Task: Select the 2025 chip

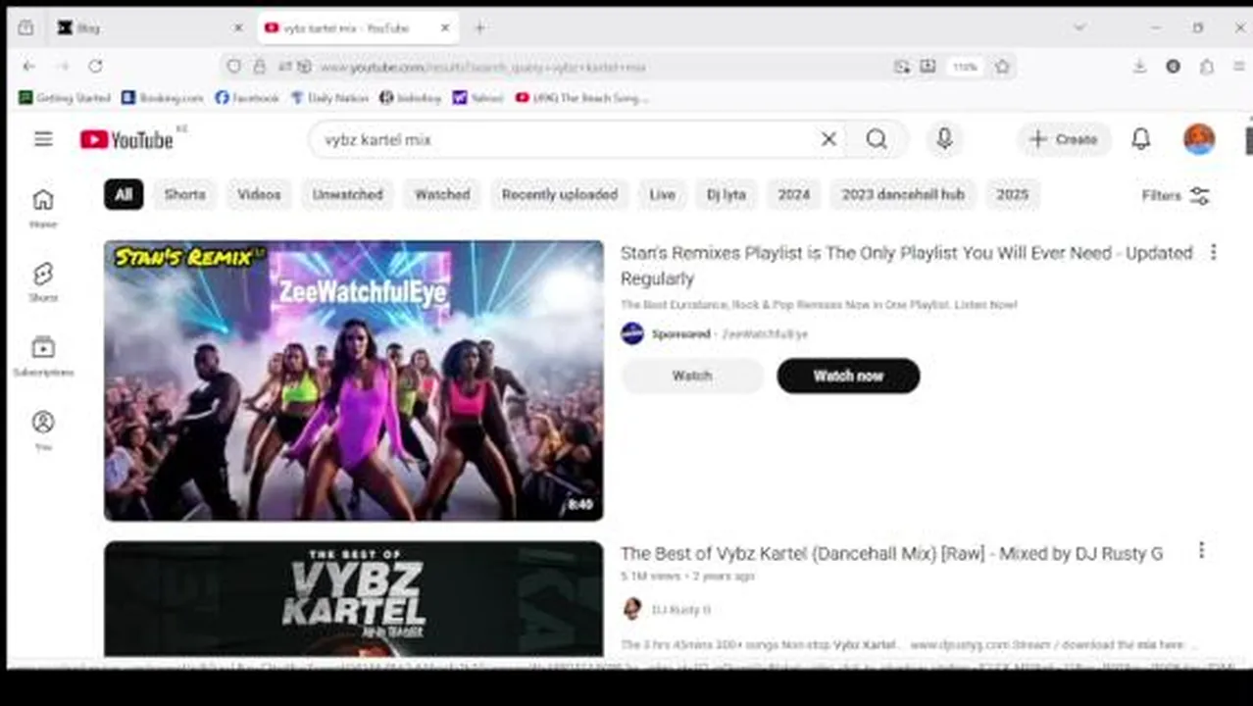Action: coord(1013,194)
